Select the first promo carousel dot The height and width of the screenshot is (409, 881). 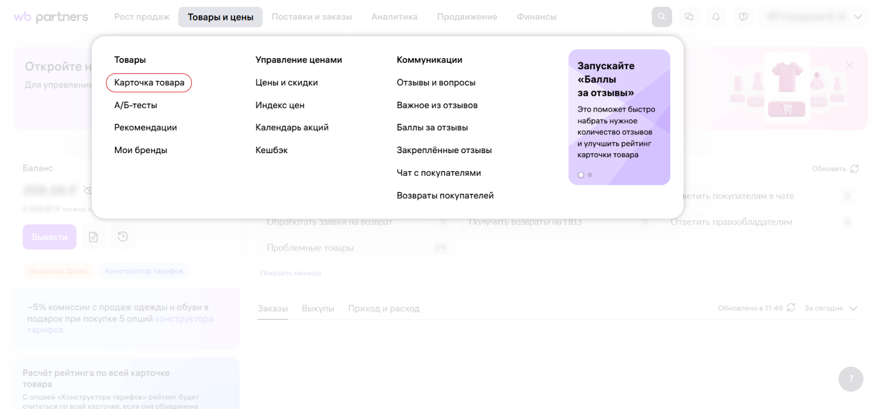pos(581,175)
